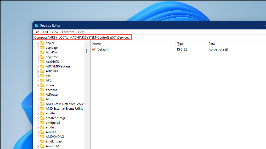Viewport: 266px width, 149px height.
Task: Click the AMDKMDAG folder icon
Action: tap(42, 137)
